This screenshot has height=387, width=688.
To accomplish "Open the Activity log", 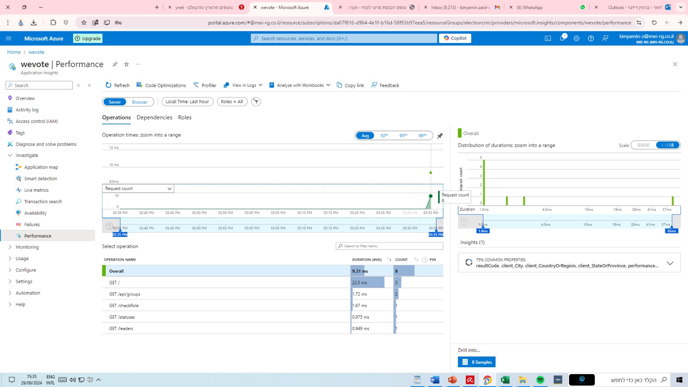I will [x=27, y=110].
